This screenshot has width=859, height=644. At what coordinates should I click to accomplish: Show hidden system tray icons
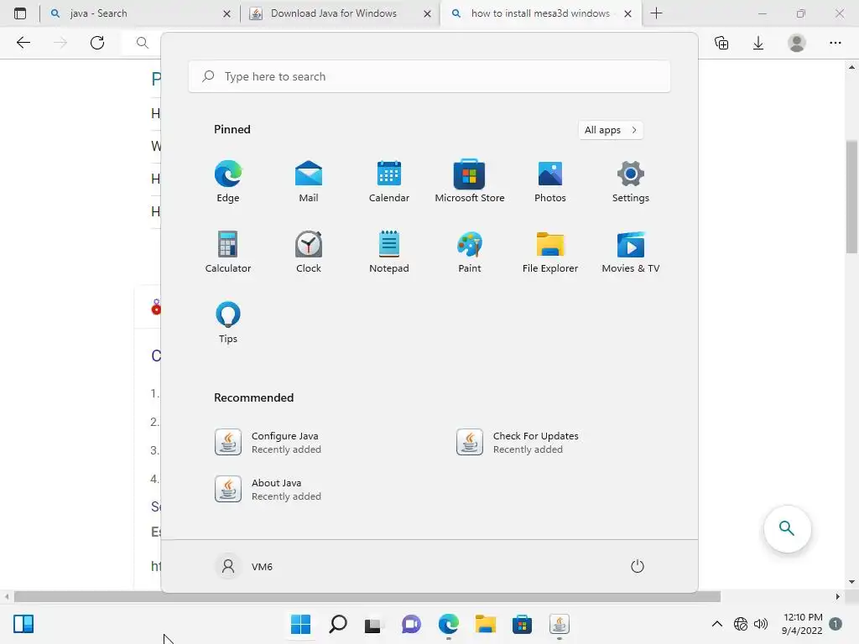(716, 624)
